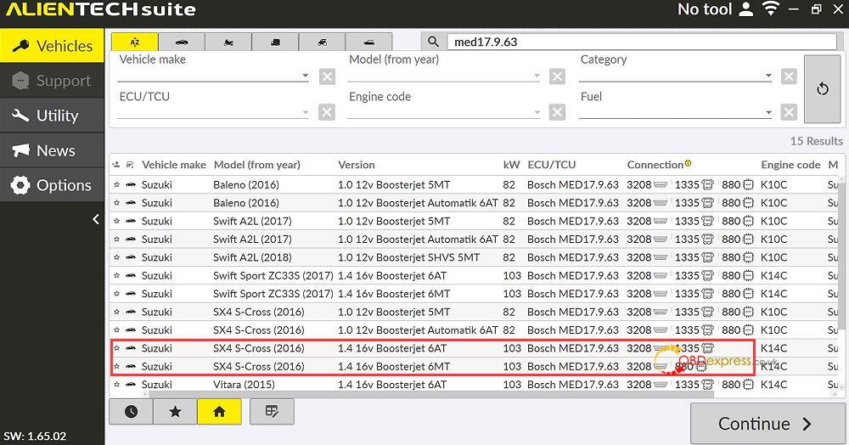849x445 pixels.
Task: Toggle favorite star for Vitara (2015) row
Action: 116,385
